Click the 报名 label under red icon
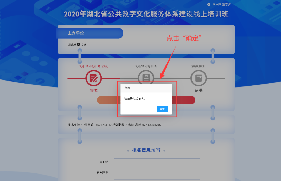Screen dimensions: 281x181 pos(94,90)
